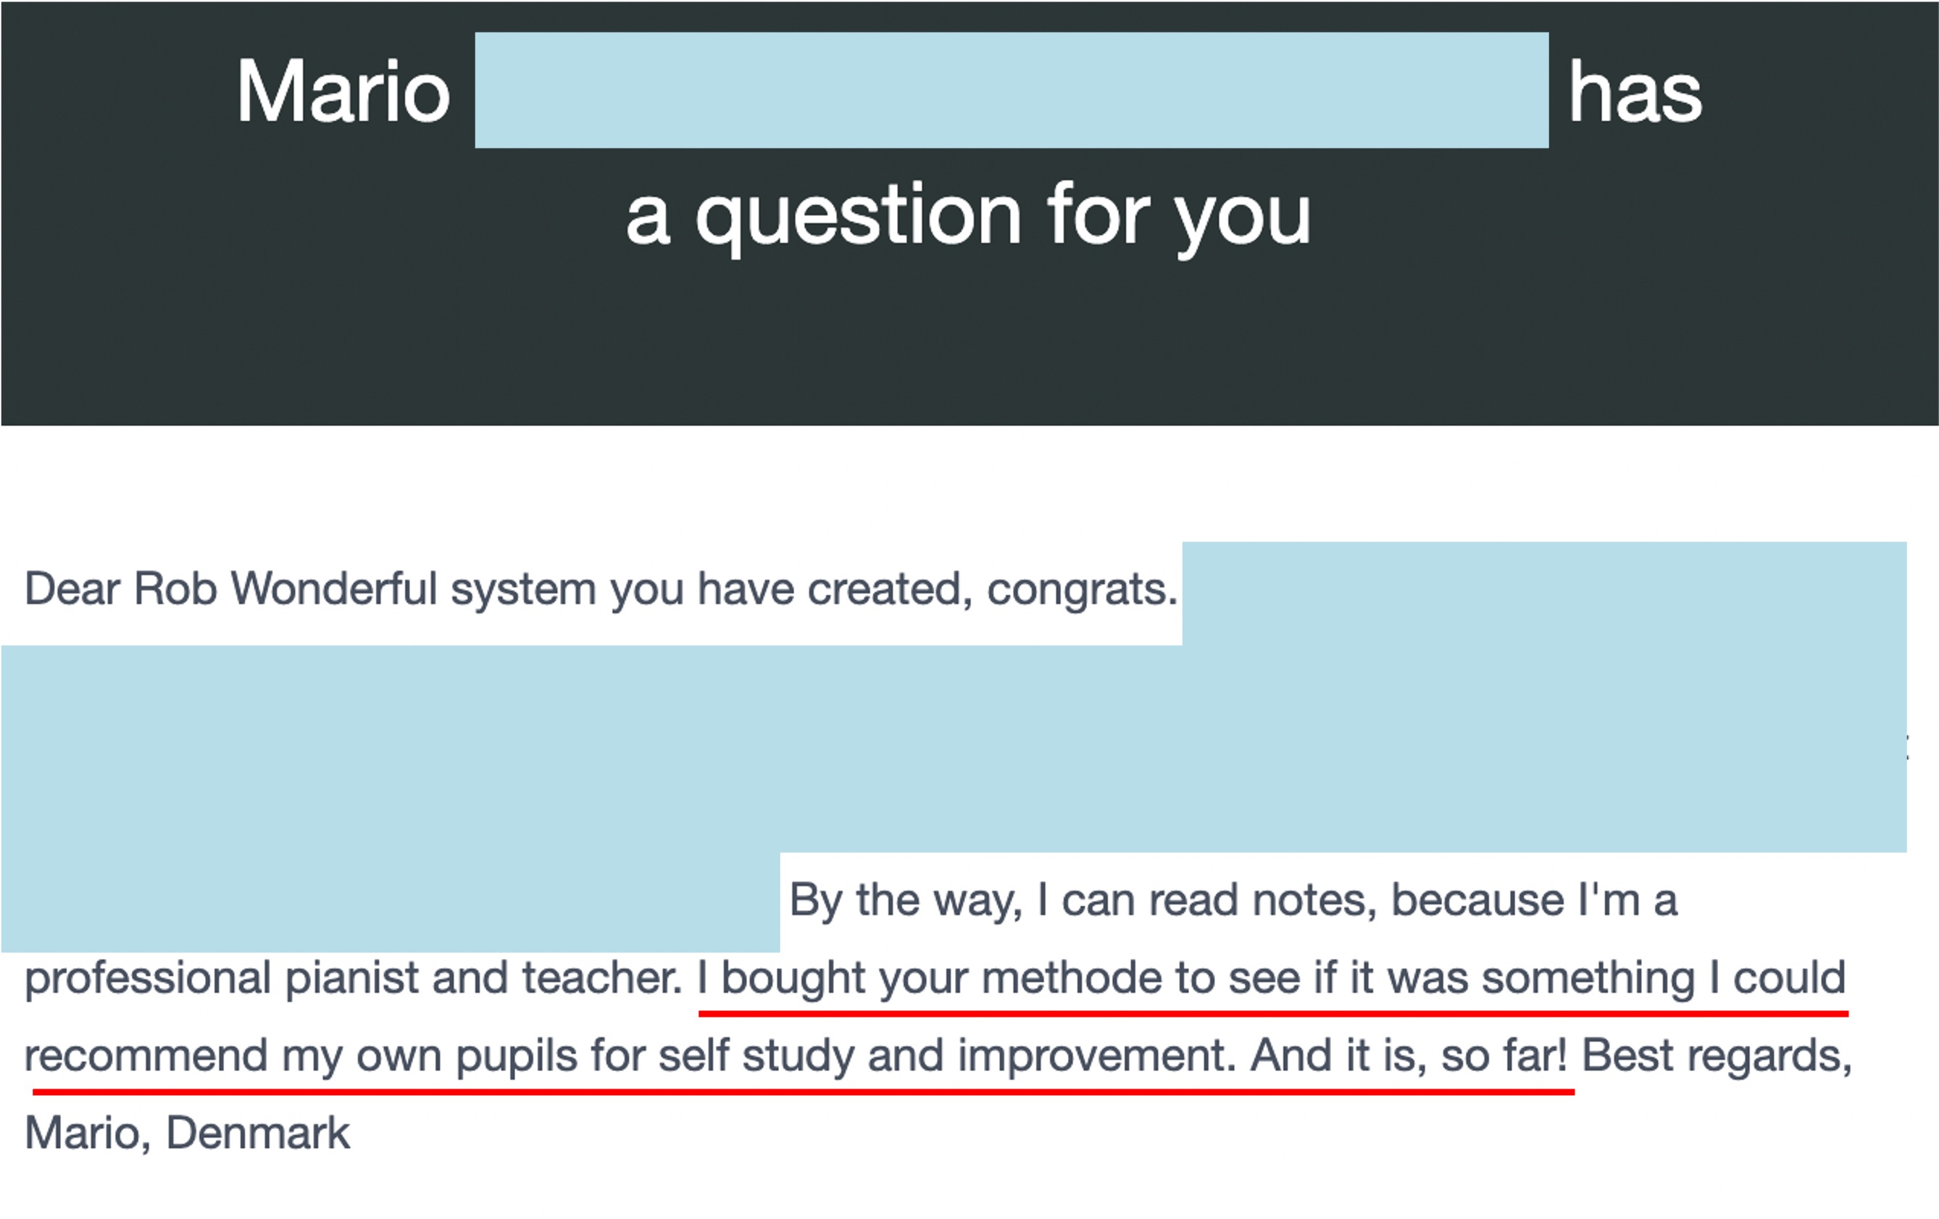Click the word "Denmark" in the signature
The image size is (1939, 1219).
pos(258,1134)
